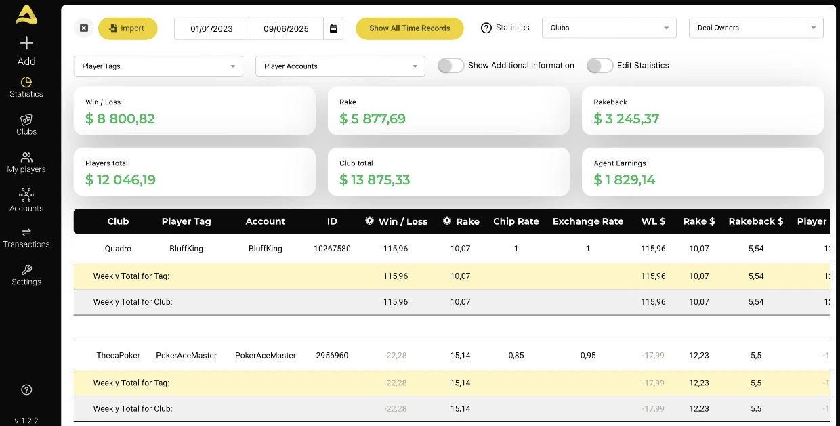This screenshot has height=426, width=840.
Task: Click the Win / Loss summary card
Action: (x=194, y=110)
